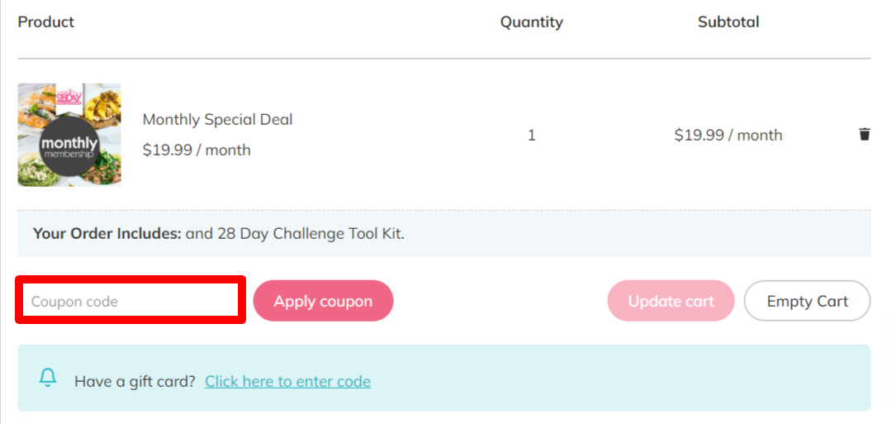The height and width of the screenshot is (424, 892).
Task: Click the Quantity column header
Action: point(531,22)
